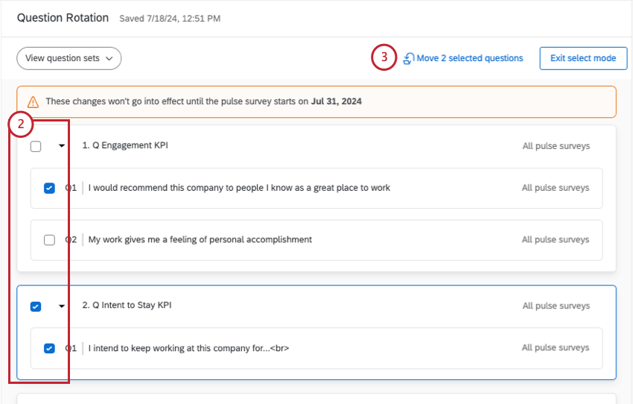This screenshot has height=404, width=633.
Task: Click the Question Rotation page title
Action: point(63,18)
